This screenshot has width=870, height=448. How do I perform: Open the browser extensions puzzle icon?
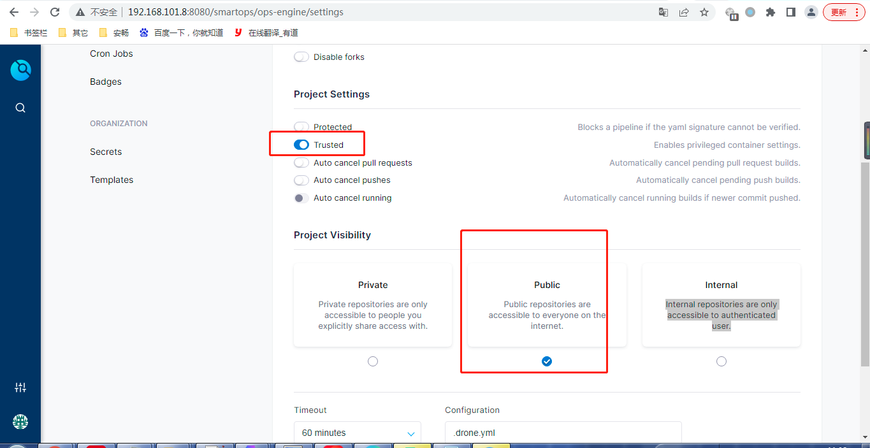770,12
